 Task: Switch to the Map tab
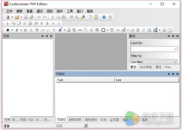pyautogui.click(x=168, y=67)
